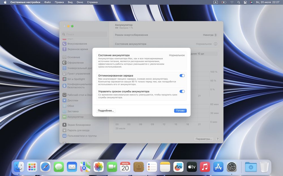This screenshot has height=176, width=283.
Task: Open Control Center in menu bar
Action: pos(245,2)
